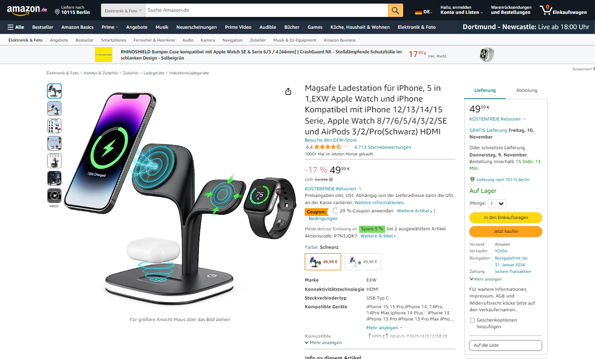Screen dimensions: 595x359
Task: Switch to the Abholung tab
Action: (x=526, y=90)
